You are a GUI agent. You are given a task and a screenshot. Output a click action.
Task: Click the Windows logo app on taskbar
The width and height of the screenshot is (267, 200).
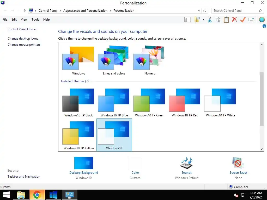point(53,195)
